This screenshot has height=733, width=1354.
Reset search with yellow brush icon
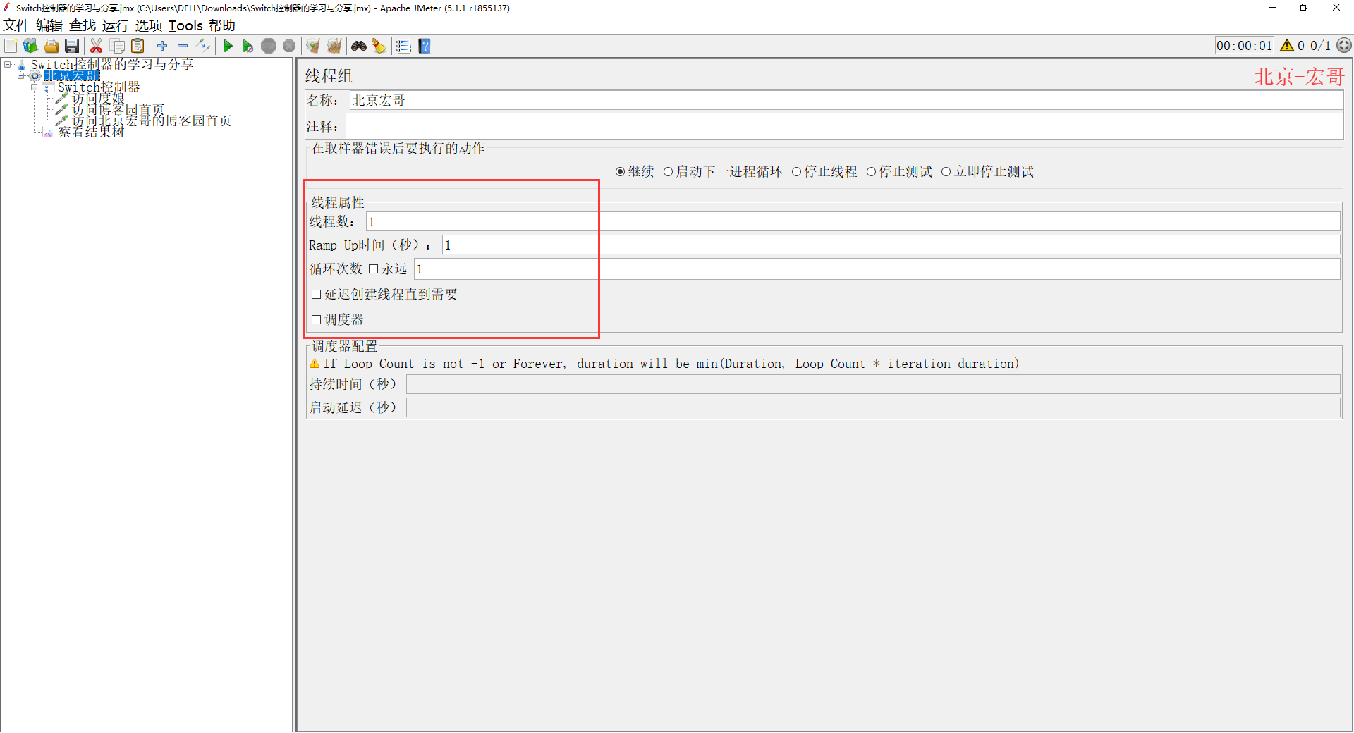click(x=379, y=46)
